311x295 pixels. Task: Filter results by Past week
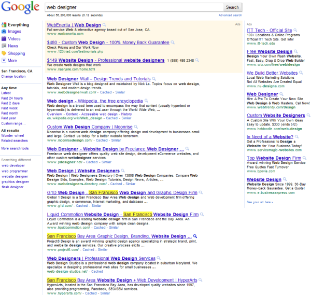[x=9, y=108]
